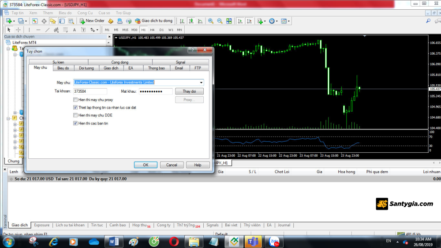Screen dimensions: 441x248
Task: Switch chart to D1 timeframe
Action: pos(161,30)
